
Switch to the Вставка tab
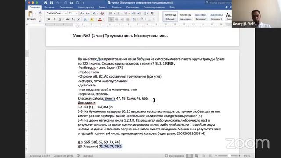pyautogui.click(x=49, y=7)
